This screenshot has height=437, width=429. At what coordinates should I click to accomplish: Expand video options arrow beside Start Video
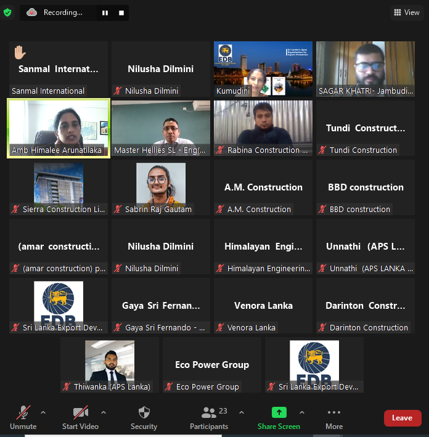[x=104, y=412]
